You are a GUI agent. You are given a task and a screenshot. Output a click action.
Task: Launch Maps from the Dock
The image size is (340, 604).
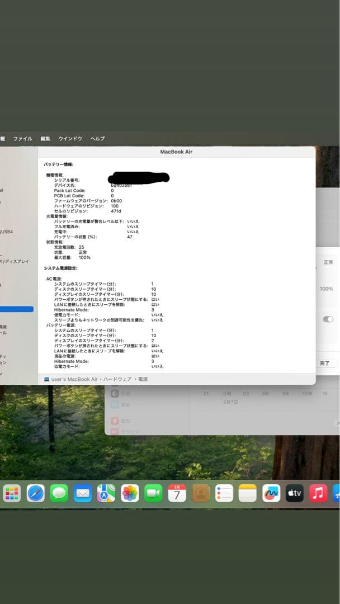point(106,493)
